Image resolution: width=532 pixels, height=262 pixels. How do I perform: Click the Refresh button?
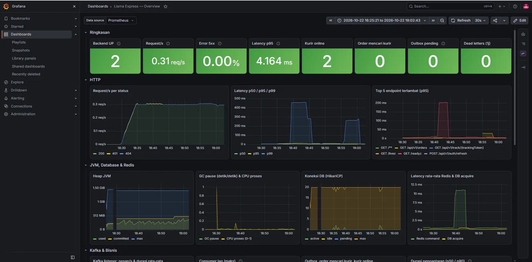[461, 21]
